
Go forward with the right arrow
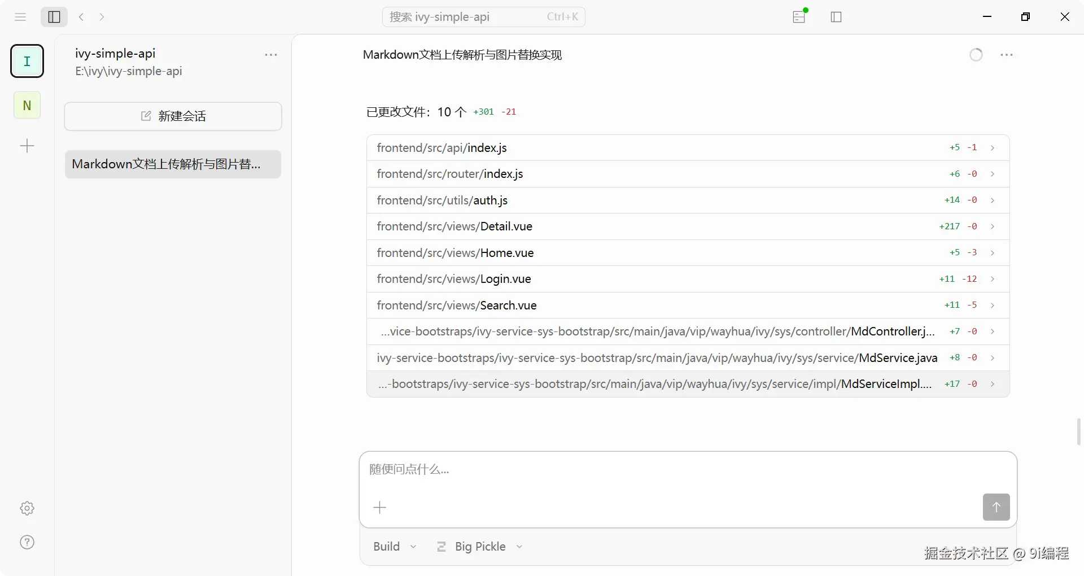pos(102,17)
